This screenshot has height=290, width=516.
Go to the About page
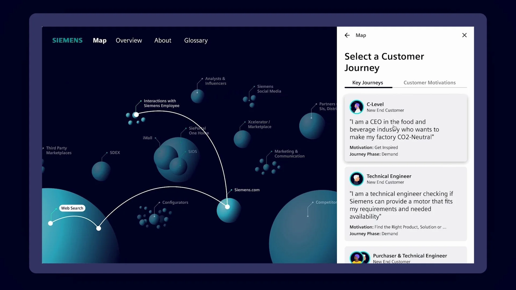(x=163, y=41)
